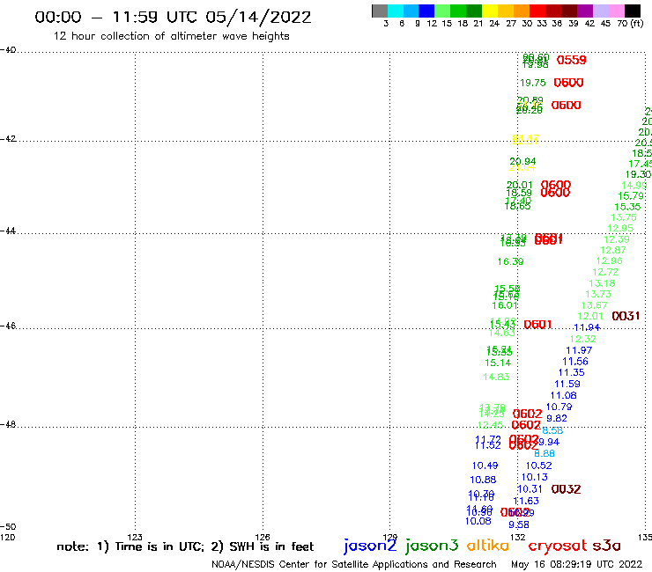Click the yellow wave height '21.04'

522,167
